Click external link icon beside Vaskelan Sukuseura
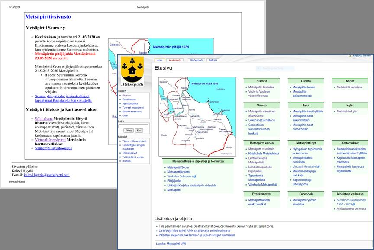Image resolution: width=374 pixels, height=250 pixels. click(195, 176)
